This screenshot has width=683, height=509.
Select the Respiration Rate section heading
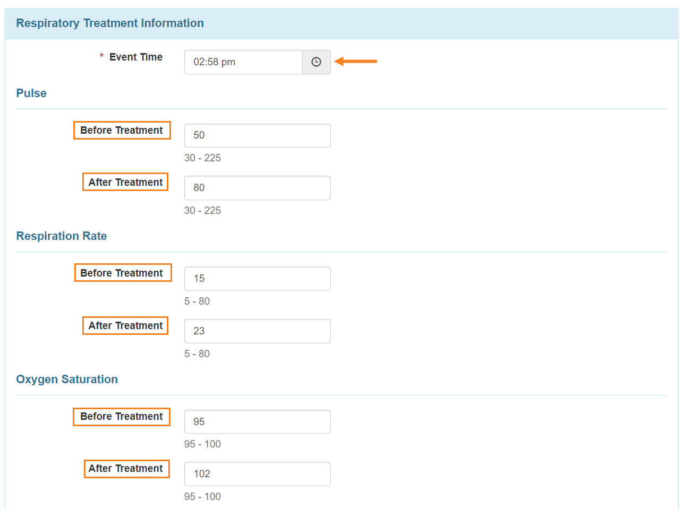coord(62,236)
